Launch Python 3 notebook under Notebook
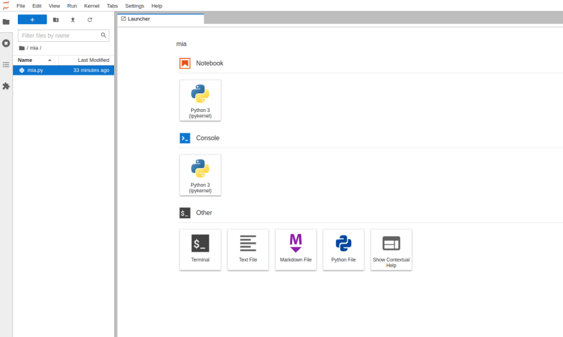Image resolution: width=563 pixels, height=337 pixels. [x=200, y=100]
